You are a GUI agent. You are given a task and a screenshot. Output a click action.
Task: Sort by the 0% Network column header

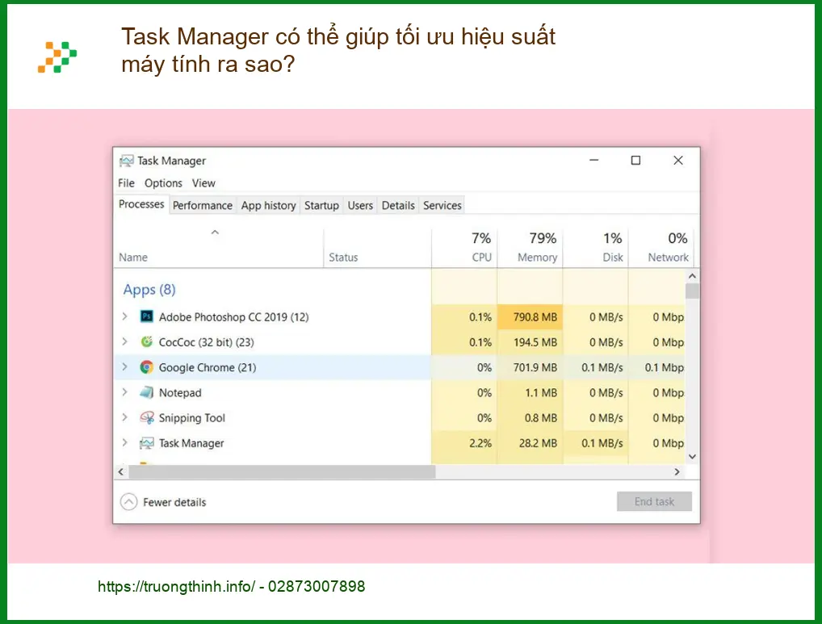(x=661, y=247)
